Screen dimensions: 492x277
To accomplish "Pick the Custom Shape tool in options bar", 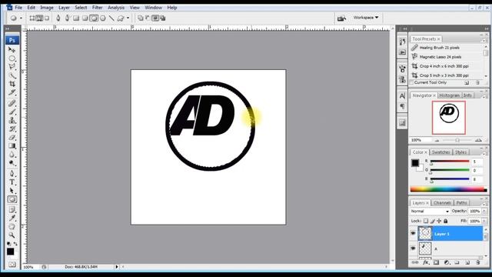I will click(x=121, y=18).
